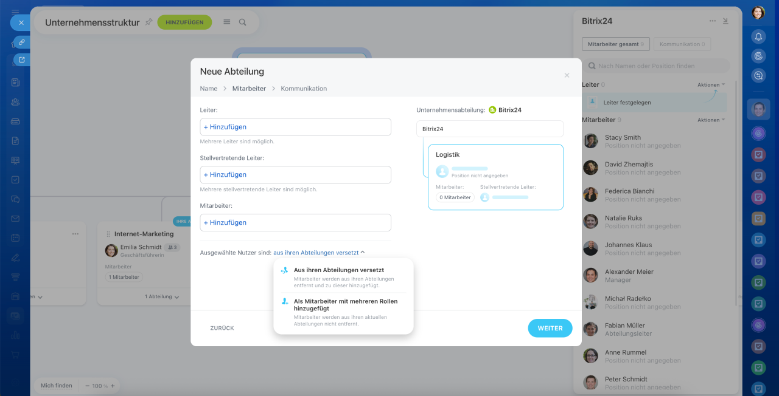Copy link using the chain icon
Image resolution: width=779 pixels, height=396 pixels.
point(22,43)
